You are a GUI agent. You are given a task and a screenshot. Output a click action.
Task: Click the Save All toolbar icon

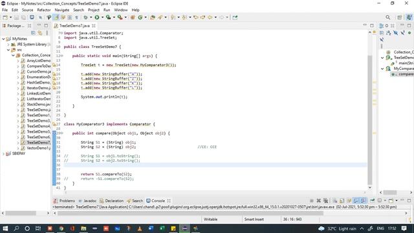pyautogui.click(x=23, y=17)
